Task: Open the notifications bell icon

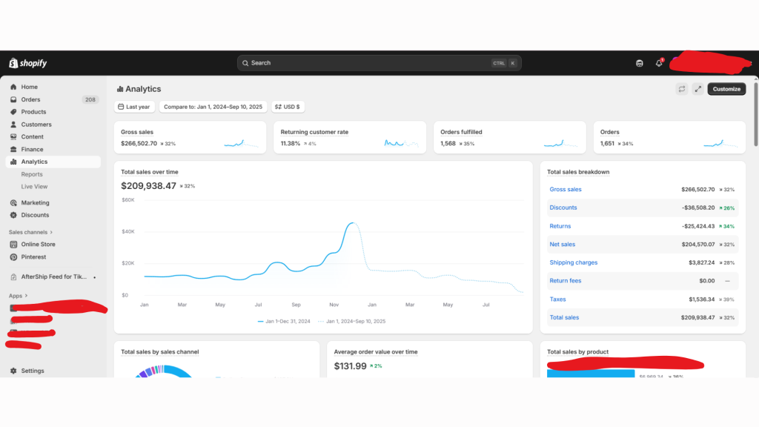Action: 659,64
